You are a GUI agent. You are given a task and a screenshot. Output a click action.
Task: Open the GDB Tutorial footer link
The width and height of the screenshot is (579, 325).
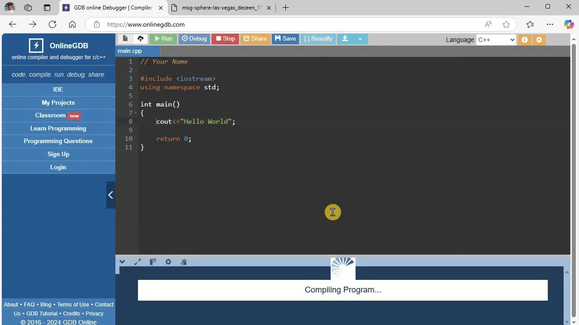tap(42, 314)
